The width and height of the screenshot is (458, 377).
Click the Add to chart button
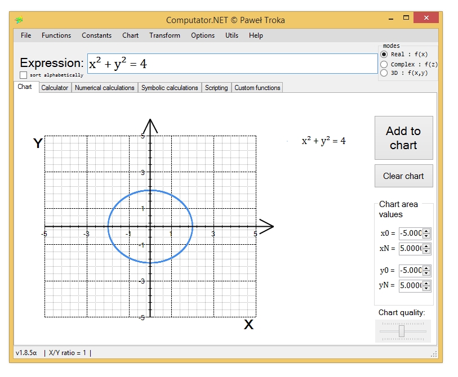click(404, 138)
